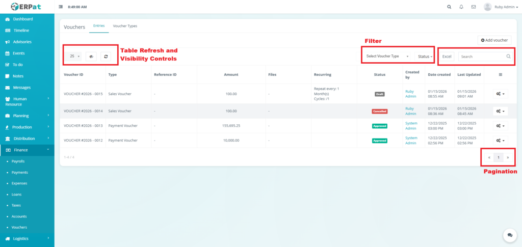The width and height of the screenshot is (522, 247).
Task: Click the table refresh icon
Action: click(x=106, y=57)
